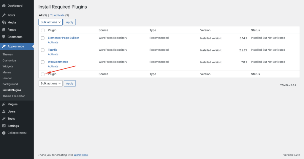Check the select-all box in table header
Viewport: 304px width, 159px height.
point(43,30)
